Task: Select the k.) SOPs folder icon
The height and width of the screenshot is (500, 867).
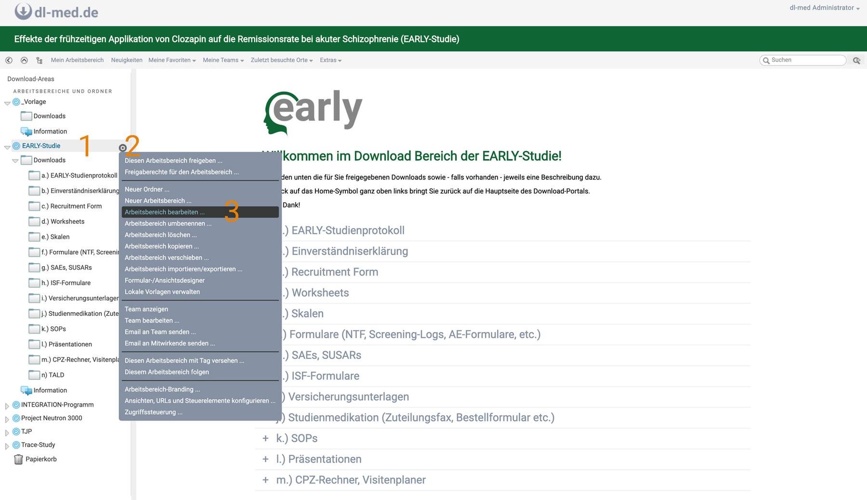Action: tap(34, 329)
